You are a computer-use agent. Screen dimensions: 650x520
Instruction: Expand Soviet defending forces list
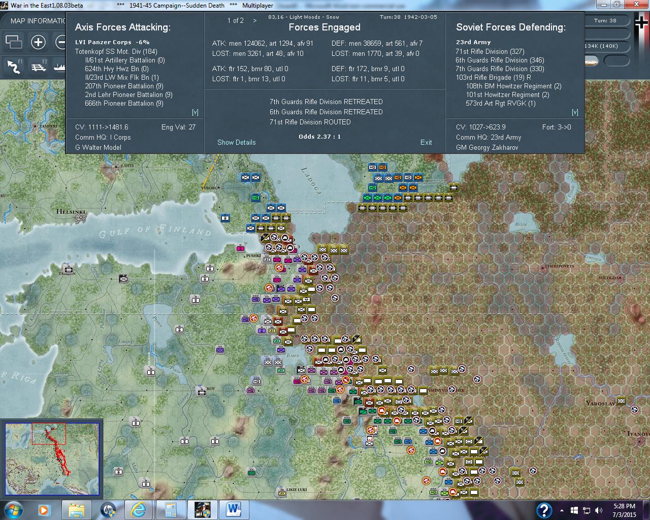point(575,112)
